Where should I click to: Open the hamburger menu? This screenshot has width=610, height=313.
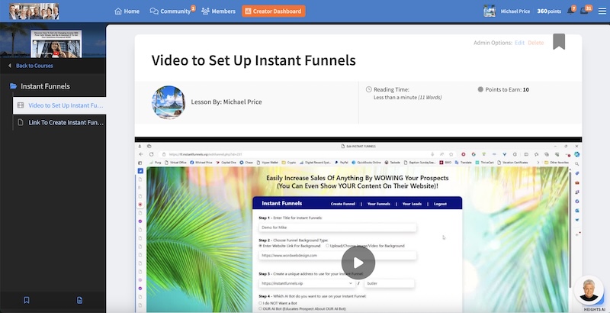click(x=602, y=11)
